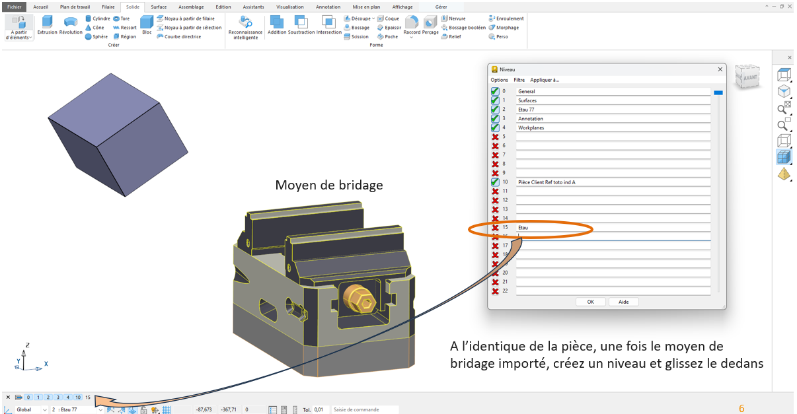Select the Courbe directrice tool

(x=178, y=37)
